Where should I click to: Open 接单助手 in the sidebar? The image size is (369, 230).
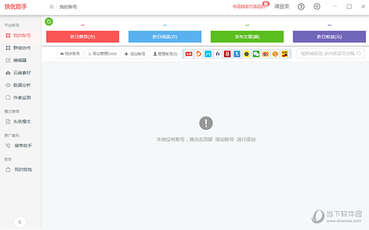[x=20, y=146]
